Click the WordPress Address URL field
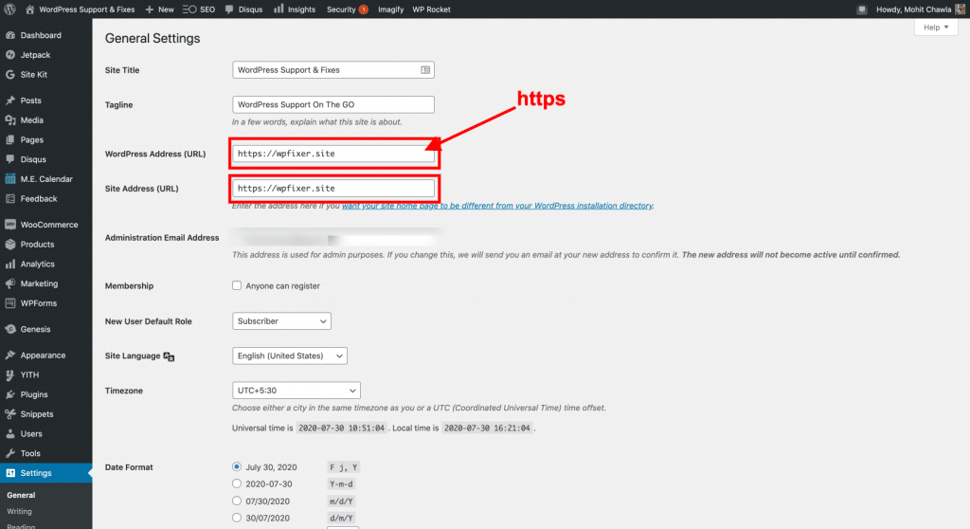The height and width of the screenshot is (529, 970). [x=333, y=154]
